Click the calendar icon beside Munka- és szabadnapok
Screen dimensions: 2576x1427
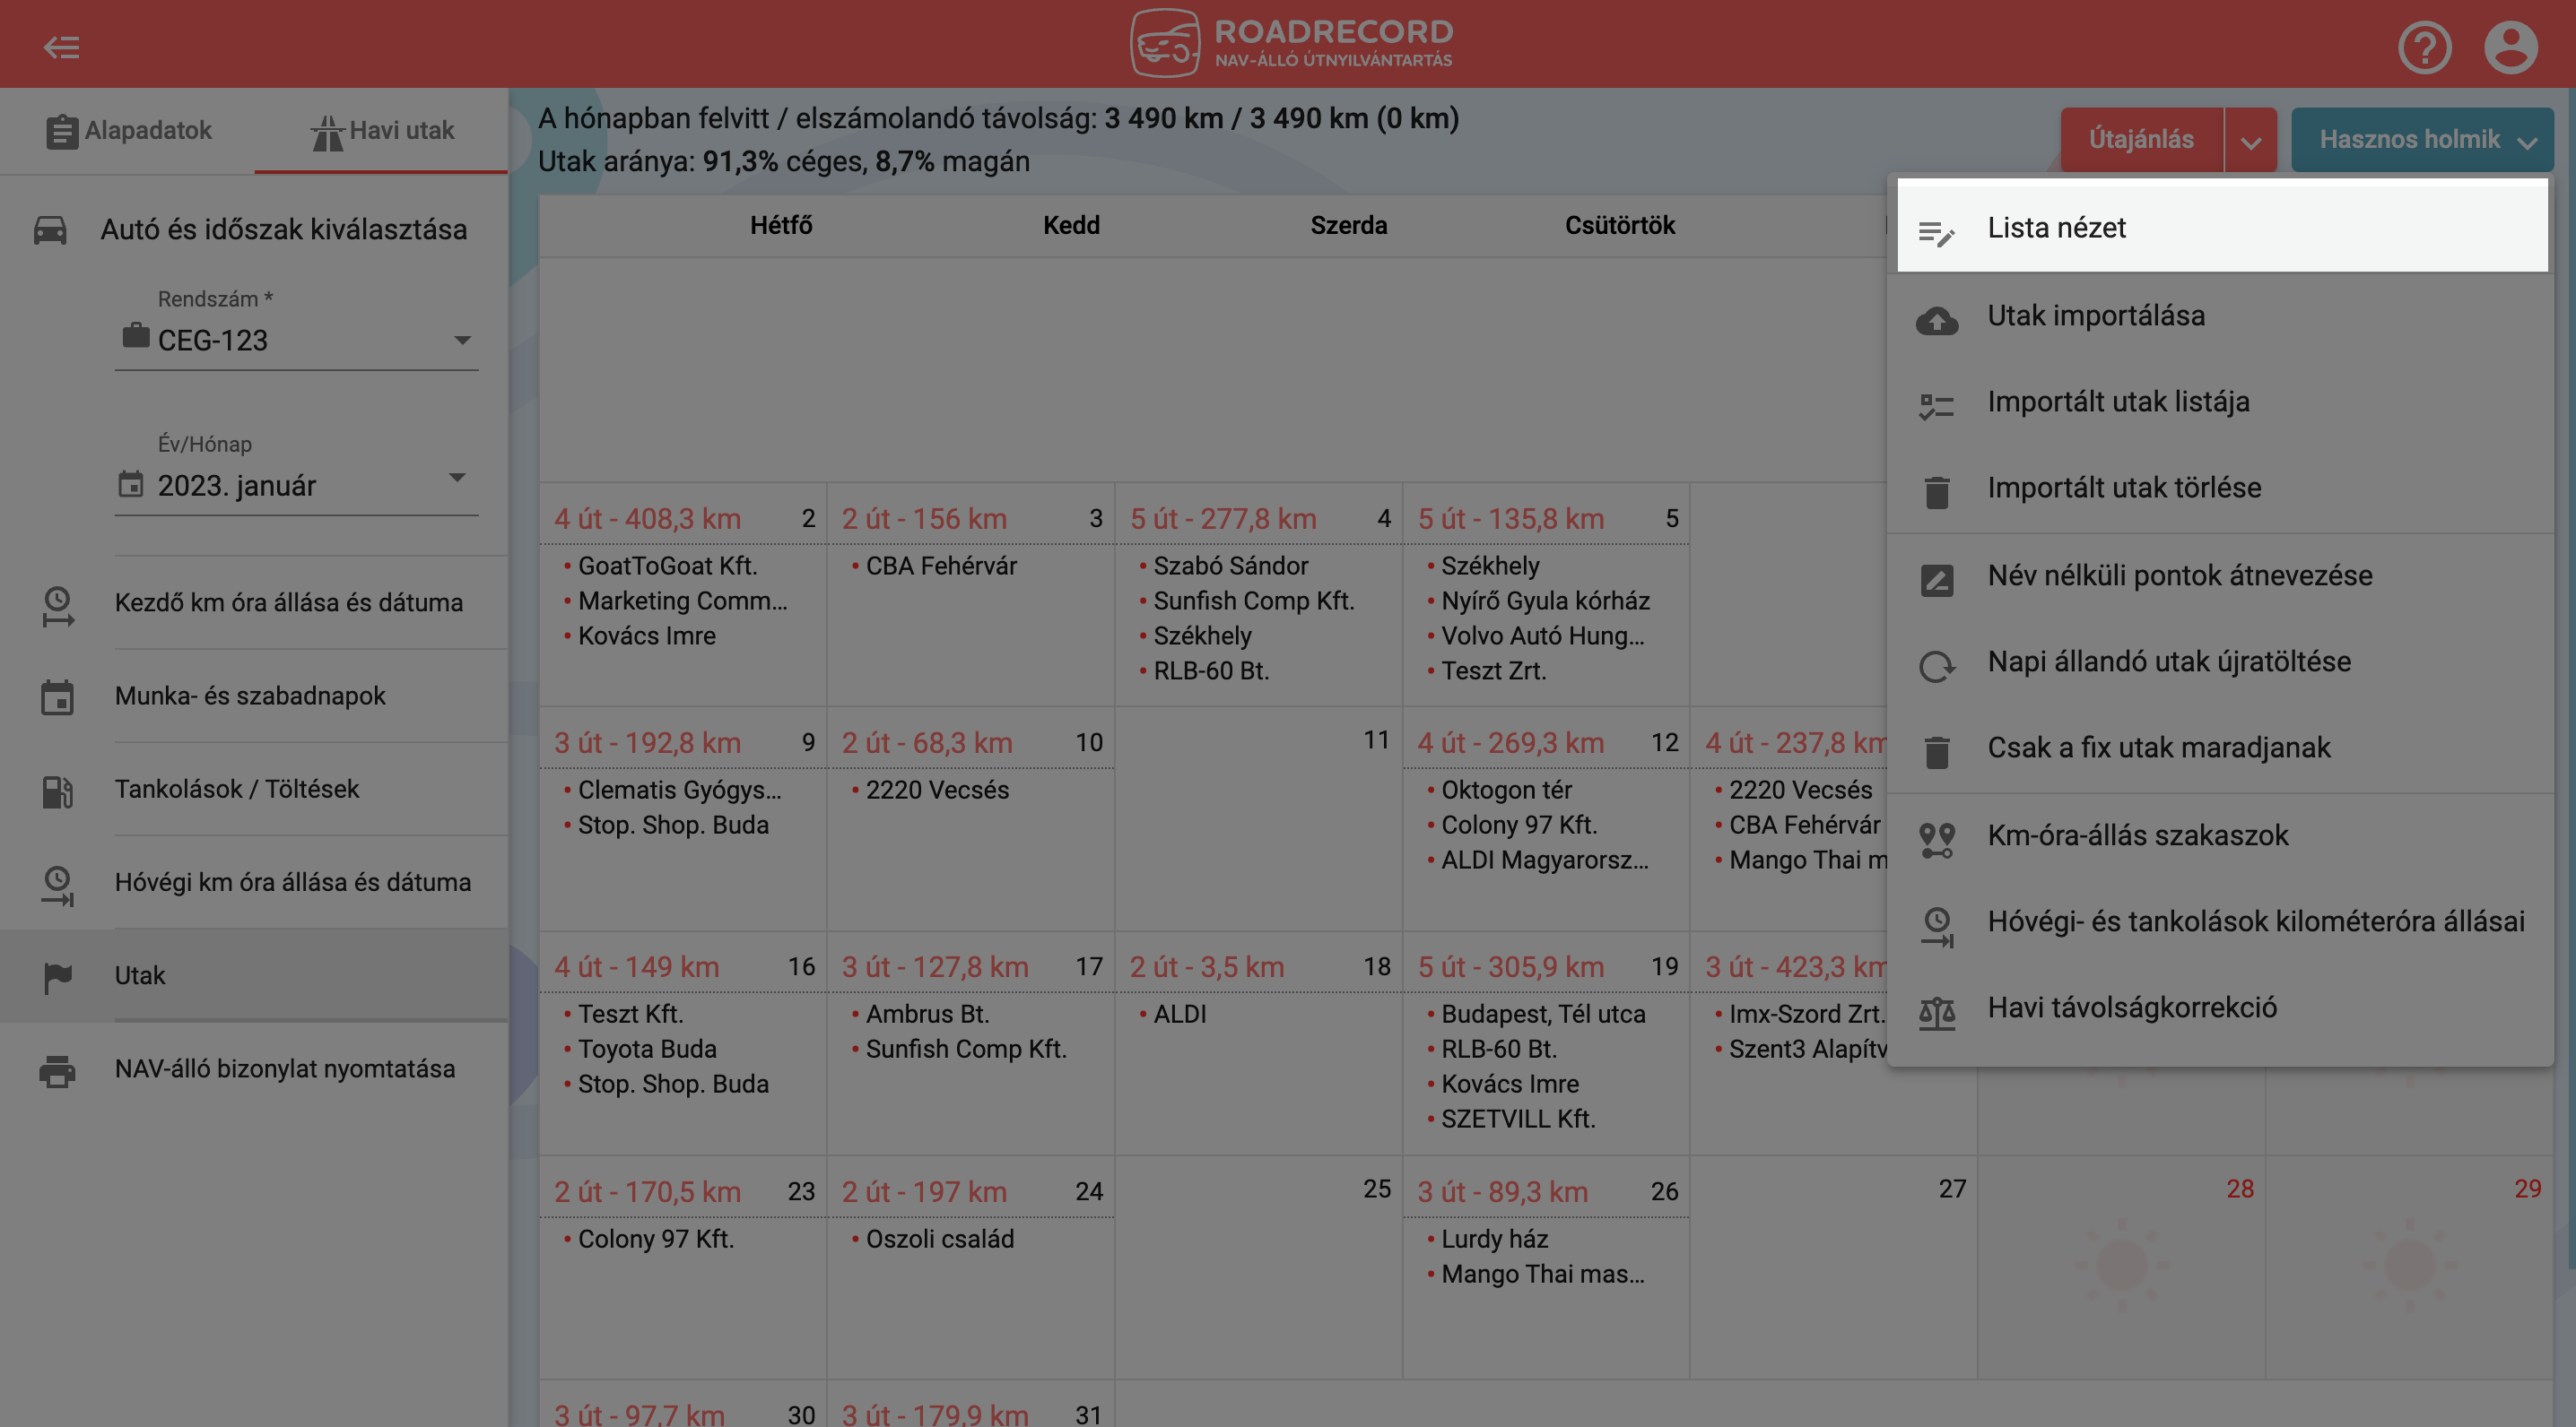point(57,696)
